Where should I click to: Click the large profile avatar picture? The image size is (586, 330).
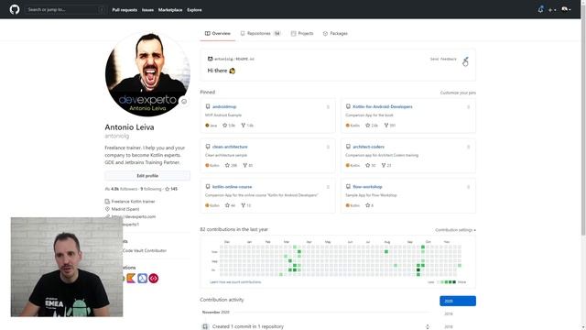[147, 74]
